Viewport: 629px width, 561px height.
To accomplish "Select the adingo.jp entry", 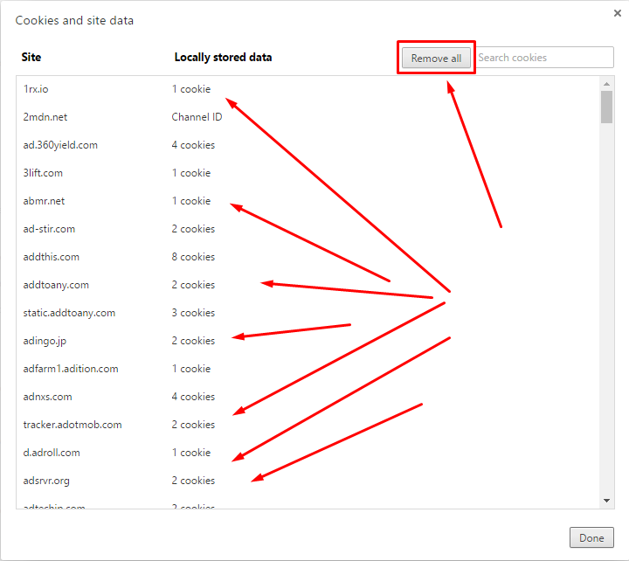I will tap(45, 341).
